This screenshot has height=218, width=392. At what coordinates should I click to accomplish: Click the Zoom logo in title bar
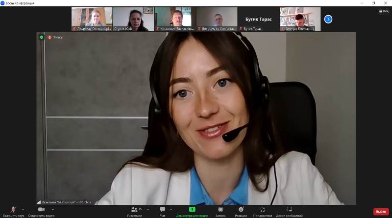(x=2, y=3)
